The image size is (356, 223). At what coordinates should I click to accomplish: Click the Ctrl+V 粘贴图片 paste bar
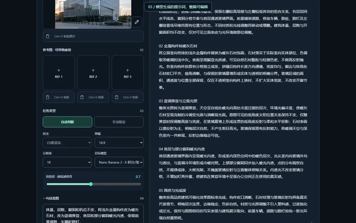(93, 36)
